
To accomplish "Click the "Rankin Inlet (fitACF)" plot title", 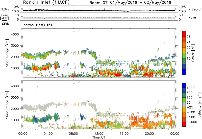I will pyautogui.click(x=46, y=3).
